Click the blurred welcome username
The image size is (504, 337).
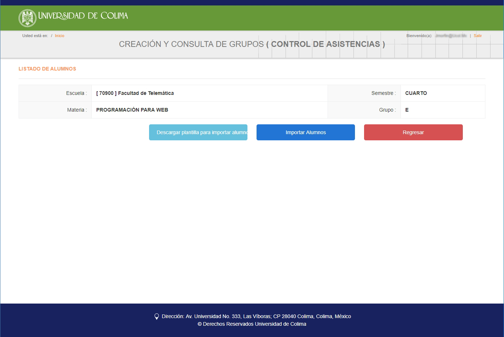tap(451, 36)
